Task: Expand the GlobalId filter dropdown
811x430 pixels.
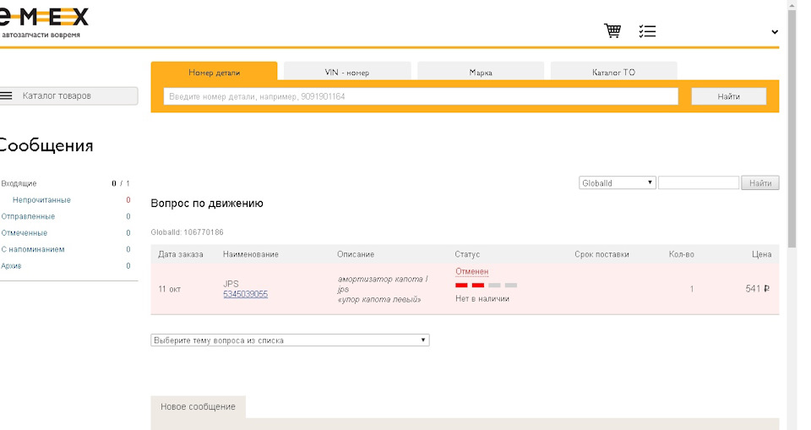Action: click(617, 182)
